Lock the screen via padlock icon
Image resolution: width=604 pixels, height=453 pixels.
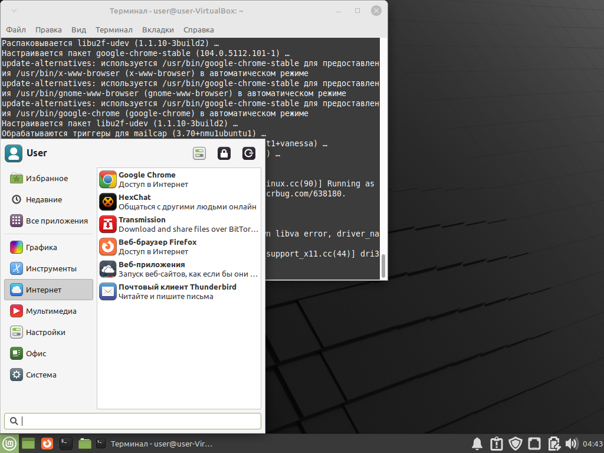[x=224, y=153]
